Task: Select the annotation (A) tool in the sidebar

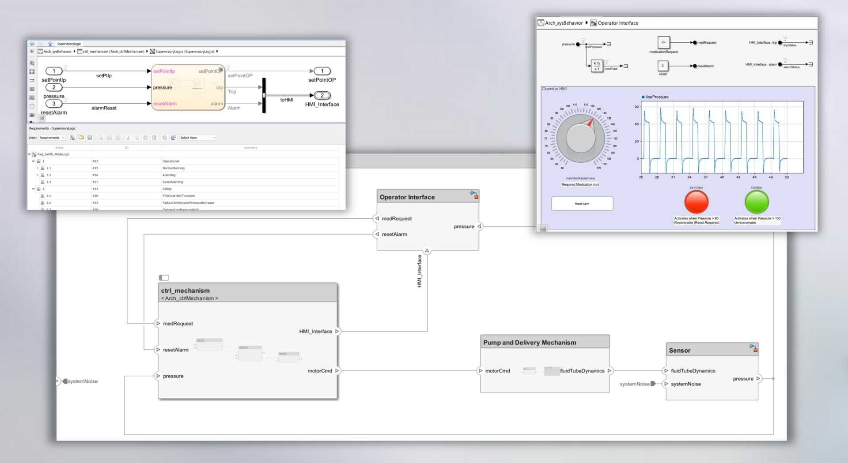Action: pyautogui.click(x=32, y=89)
